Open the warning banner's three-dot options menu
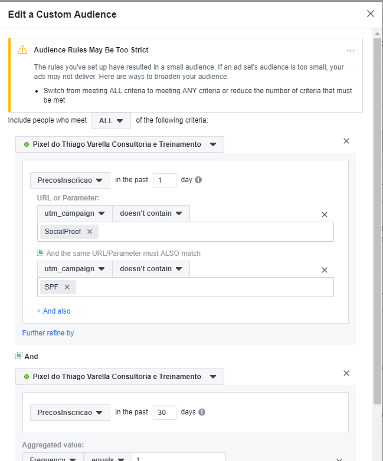Image resolution: width=383 pixels, height=461 pixels. tap(351, 51)
